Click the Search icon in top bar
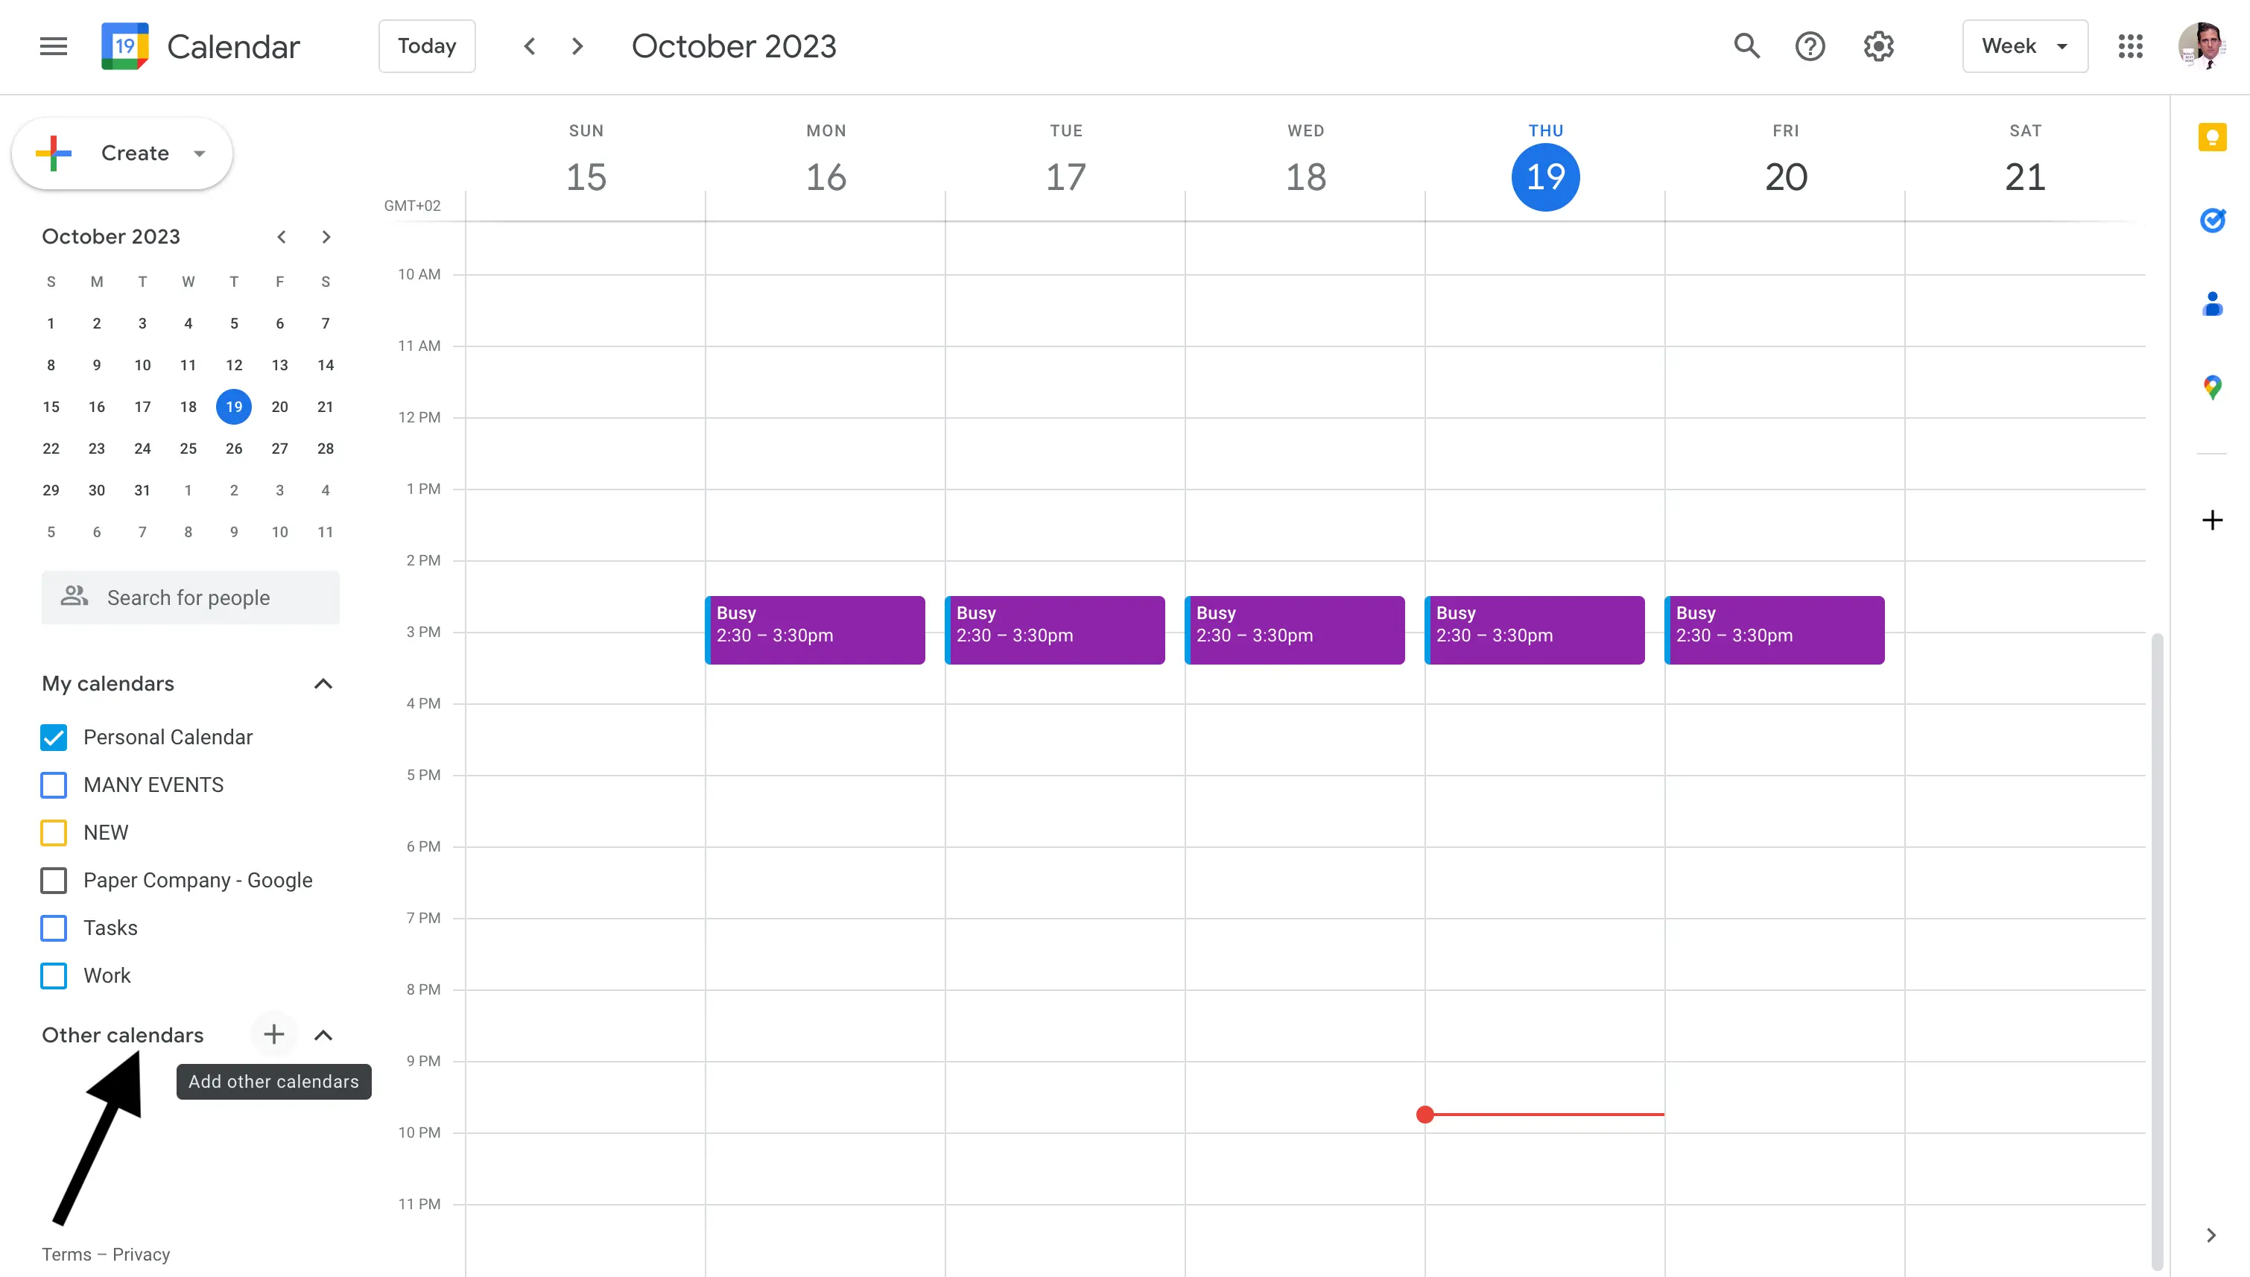This screenshot has width=2250, height=1277. pos(1748,46)
